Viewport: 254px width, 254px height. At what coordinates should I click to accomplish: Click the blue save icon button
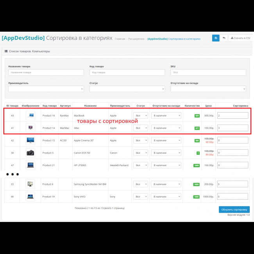click(x=216, y=38)
